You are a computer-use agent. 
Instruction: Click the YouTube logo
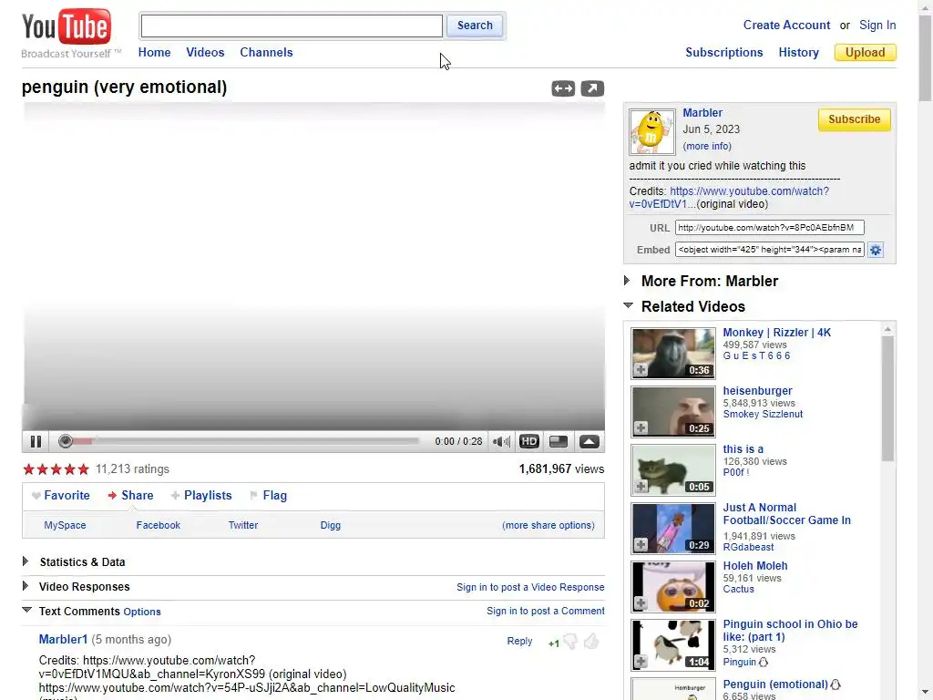click(67, 27)
